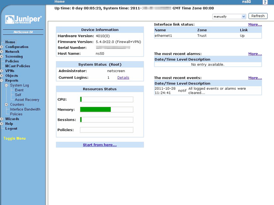Click firmware version 5.4.0r22.0 value
The height and width of the screenshot is (205, 274).
pos(118,42)
